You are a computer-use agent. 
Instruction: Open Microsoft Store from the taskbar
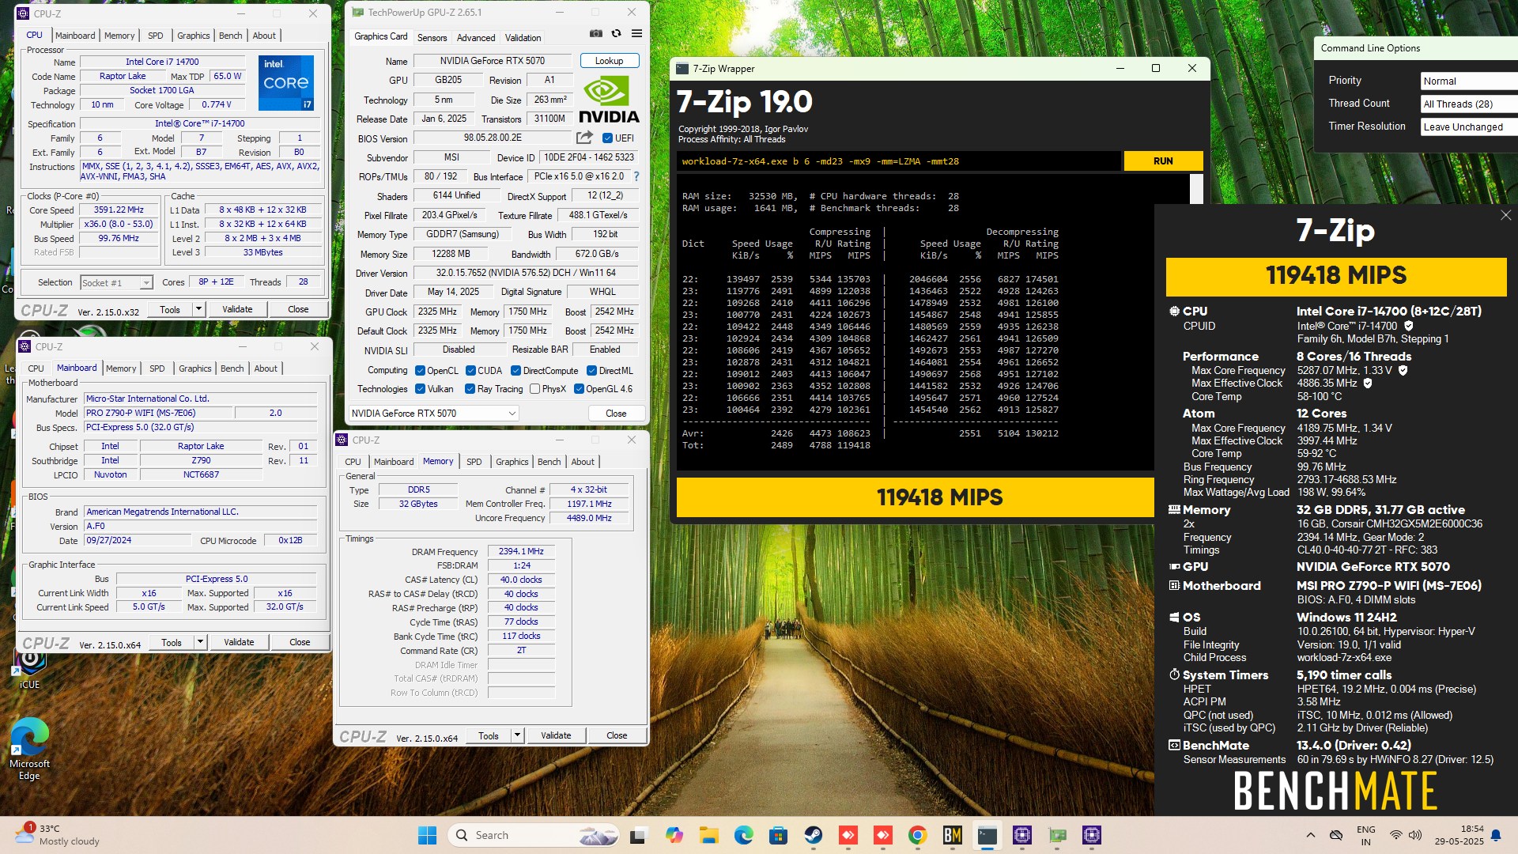click(x=778, y=835)
